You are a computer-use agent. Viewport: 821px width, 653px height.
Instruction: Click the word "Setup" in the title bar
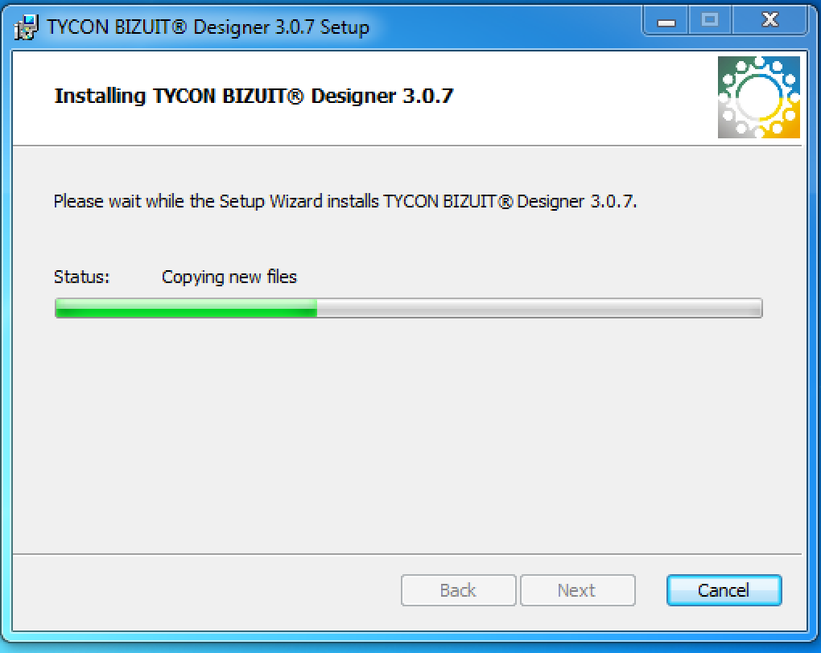tap(344, 27)
